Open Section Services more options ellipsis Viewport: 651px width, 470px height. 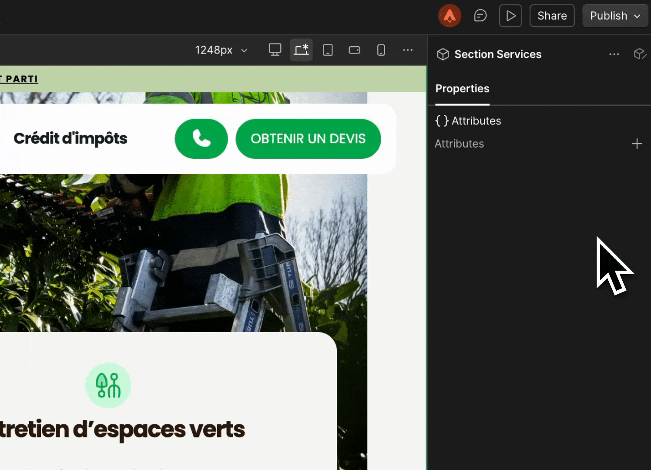click(x=614, y=54)
